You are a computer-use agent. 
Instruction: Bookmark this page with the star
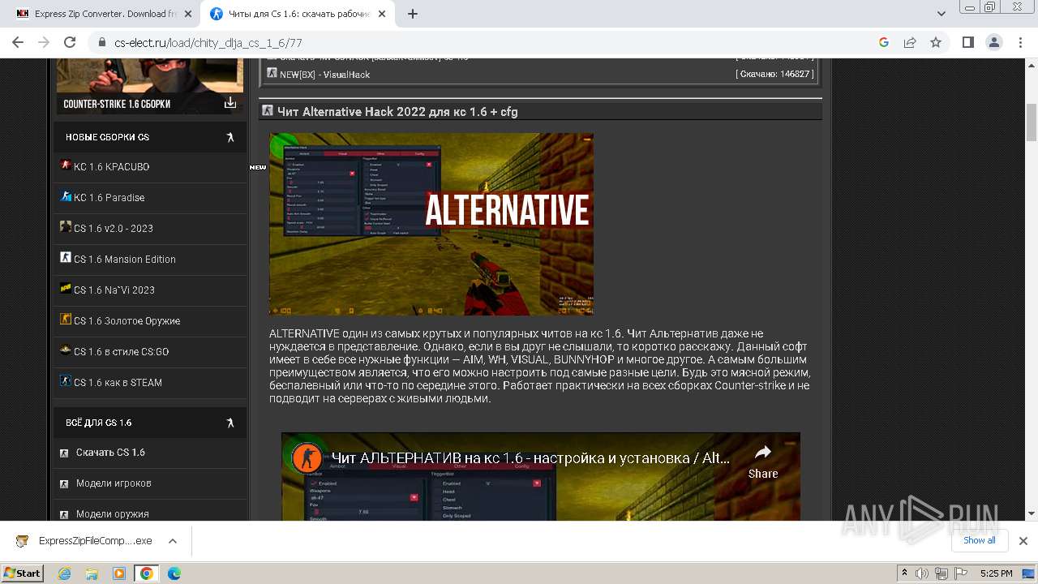coord(936,42)
